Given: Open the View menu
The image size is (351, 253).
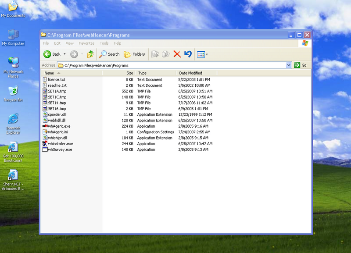Looking at the screenshot, I should tap(70, 43).
